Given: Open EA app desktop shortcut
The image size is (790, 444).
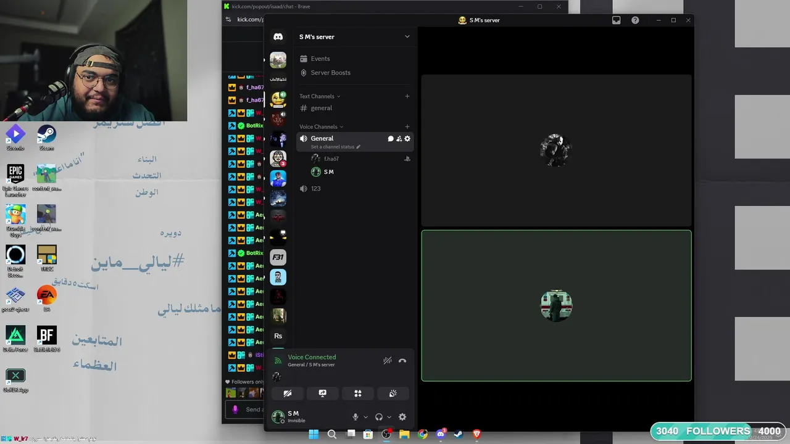Looking at the screenshot, I should [46, 299].
